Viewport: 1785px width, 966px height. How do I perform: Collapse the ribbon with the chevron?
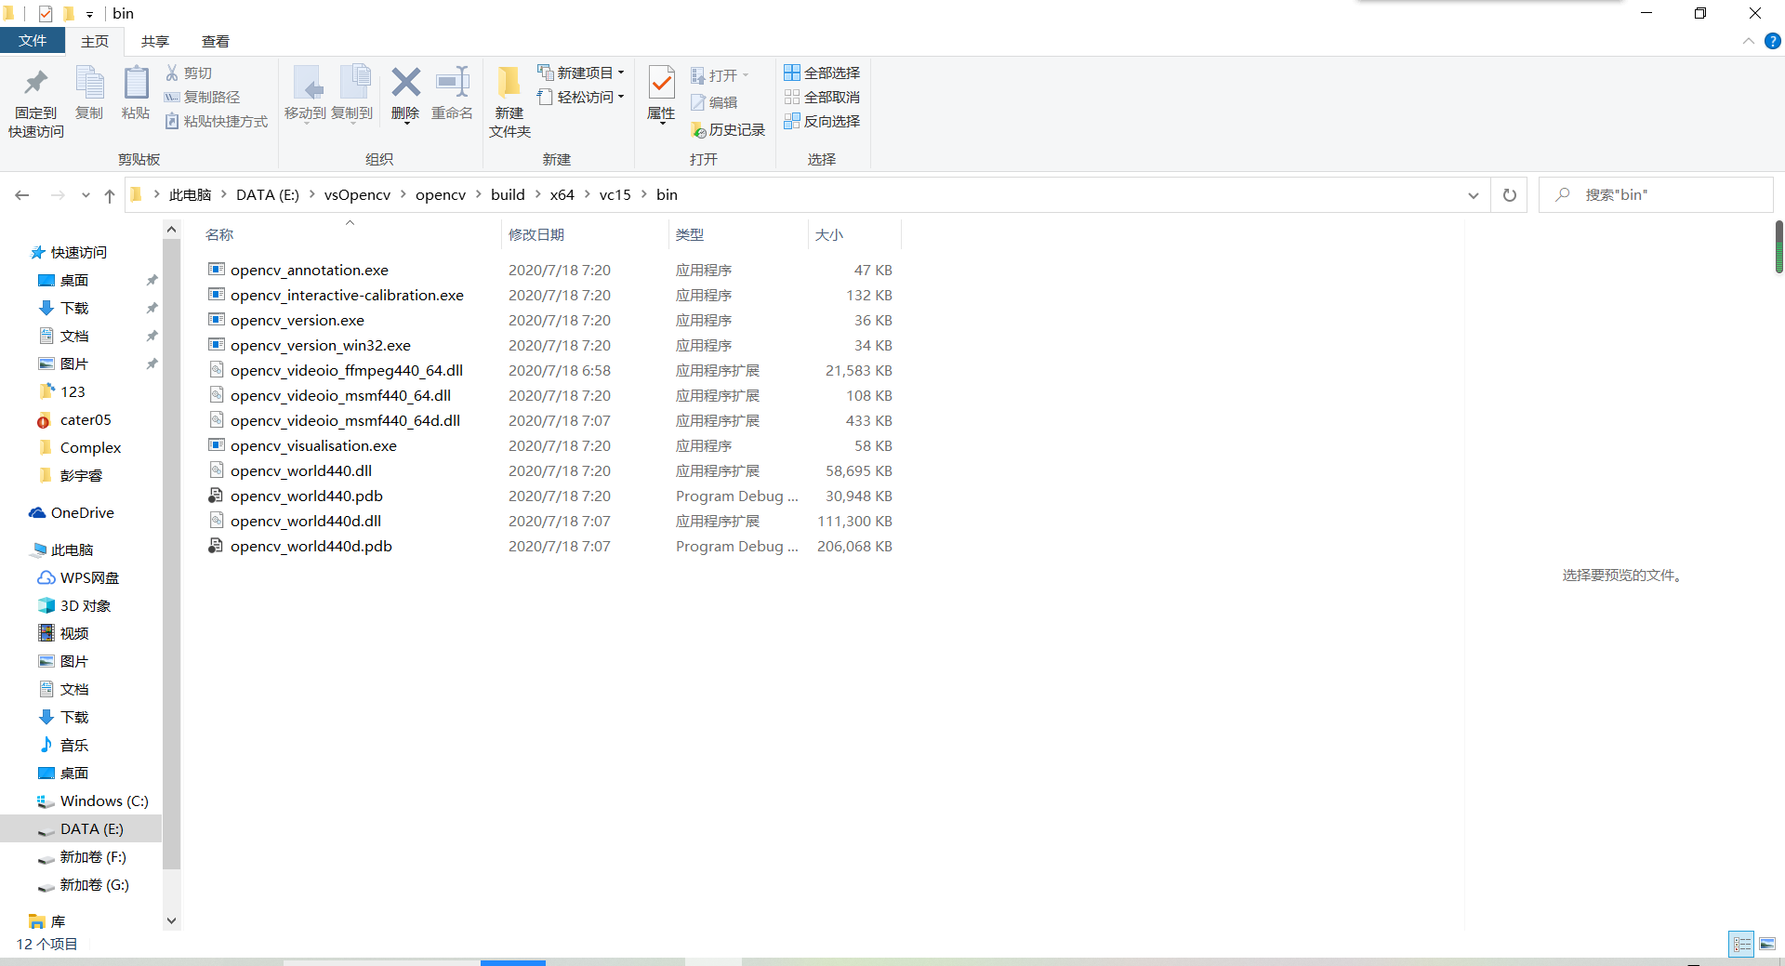coord(1749,41)
